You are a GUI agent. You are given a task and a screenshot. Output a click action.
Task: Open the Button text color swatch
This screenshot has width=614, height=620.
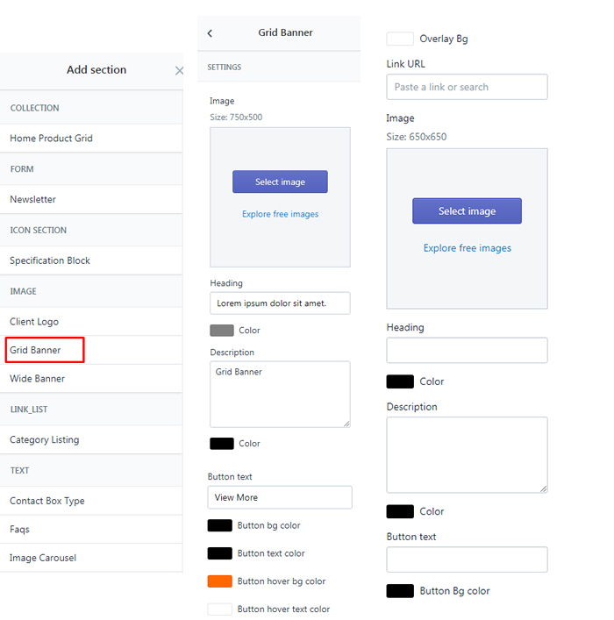(219, 553)
